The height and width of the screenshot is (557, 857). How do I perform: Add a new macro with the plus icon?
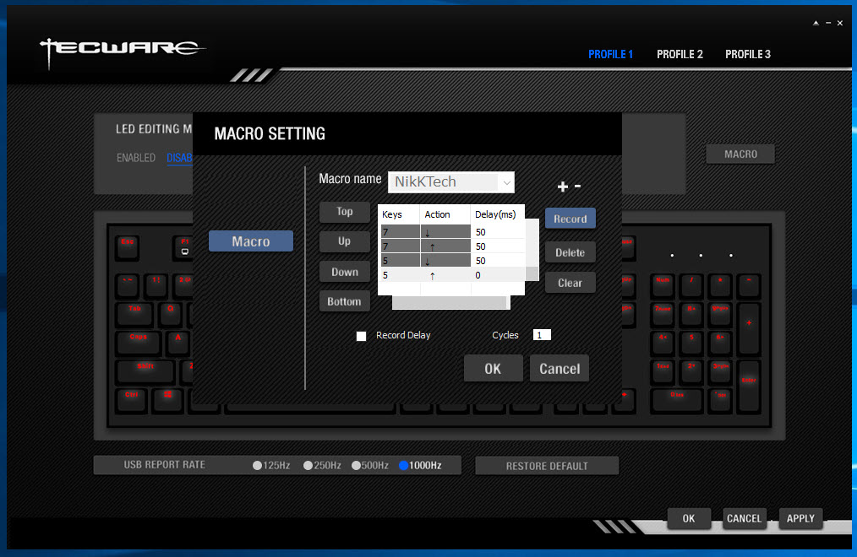(x=562, y=187)
